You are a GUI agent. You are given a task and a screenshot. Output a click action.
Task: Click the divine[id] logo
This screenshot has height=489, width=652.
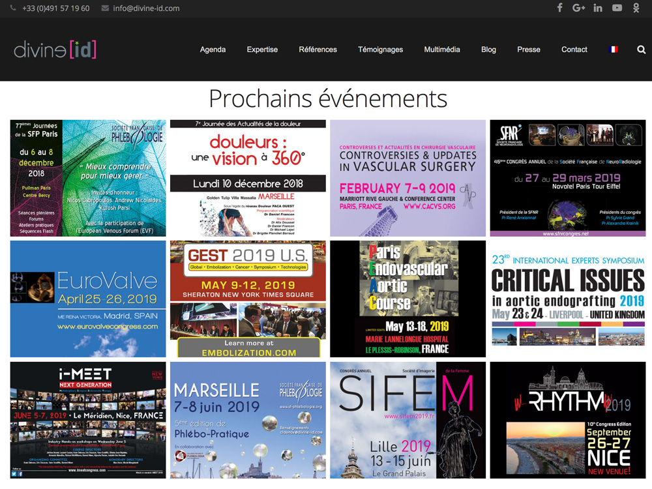55,50
